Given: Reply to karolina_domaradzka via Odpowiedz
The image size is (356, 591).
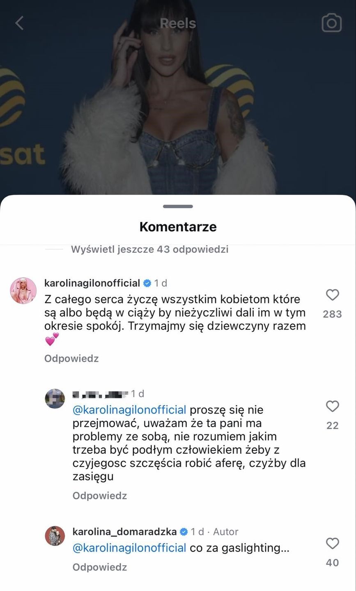Looking at the screenshot, I should (100, 567).
